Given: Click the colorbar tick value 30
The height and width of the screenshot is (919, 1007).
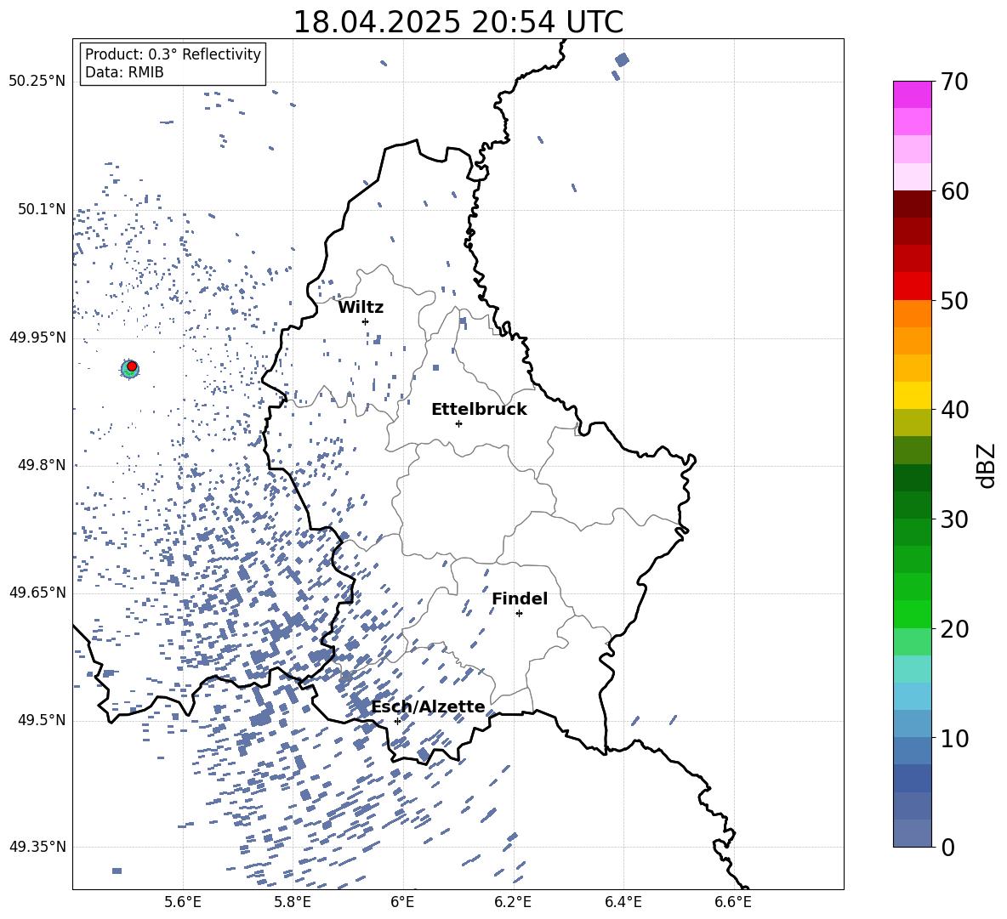Looking at the screenshot, I should (x=953, y=519).
